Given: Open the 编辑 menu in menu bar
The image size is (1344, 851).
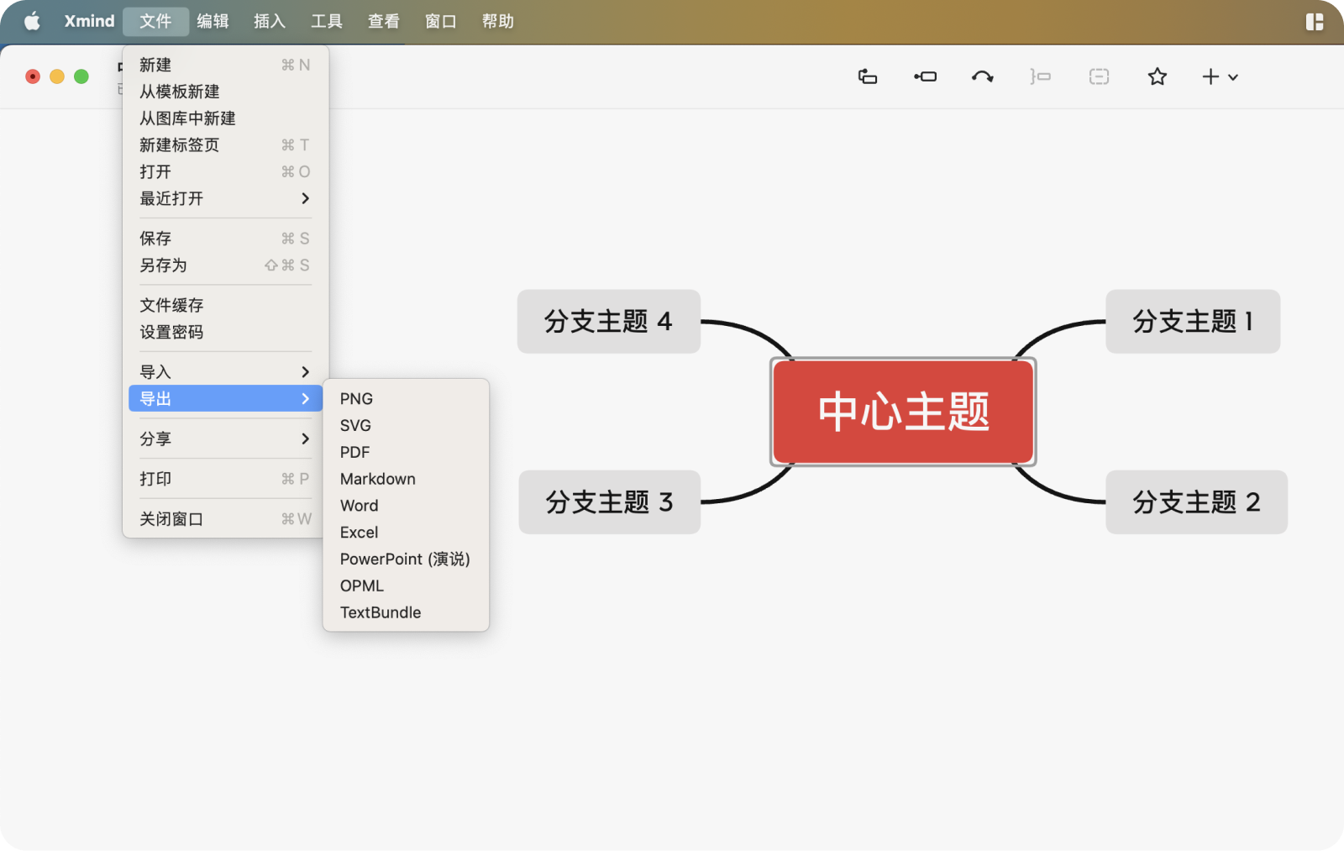Looking at the screenshot, I should pyautogui.click(x=213, y=22).
